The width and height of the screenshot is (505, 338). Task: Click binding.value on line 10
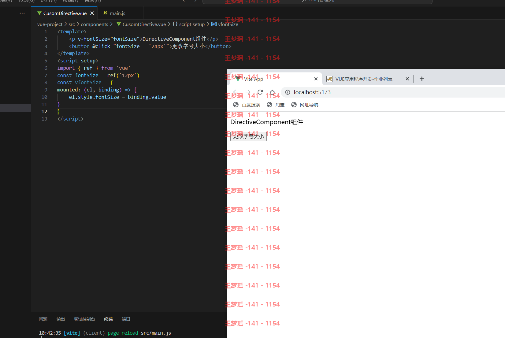coord(147,97)
